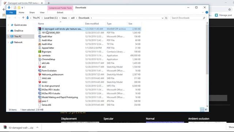Expand the OneDrive tree node
Screen dimensions: 234x132
(8, 31)
